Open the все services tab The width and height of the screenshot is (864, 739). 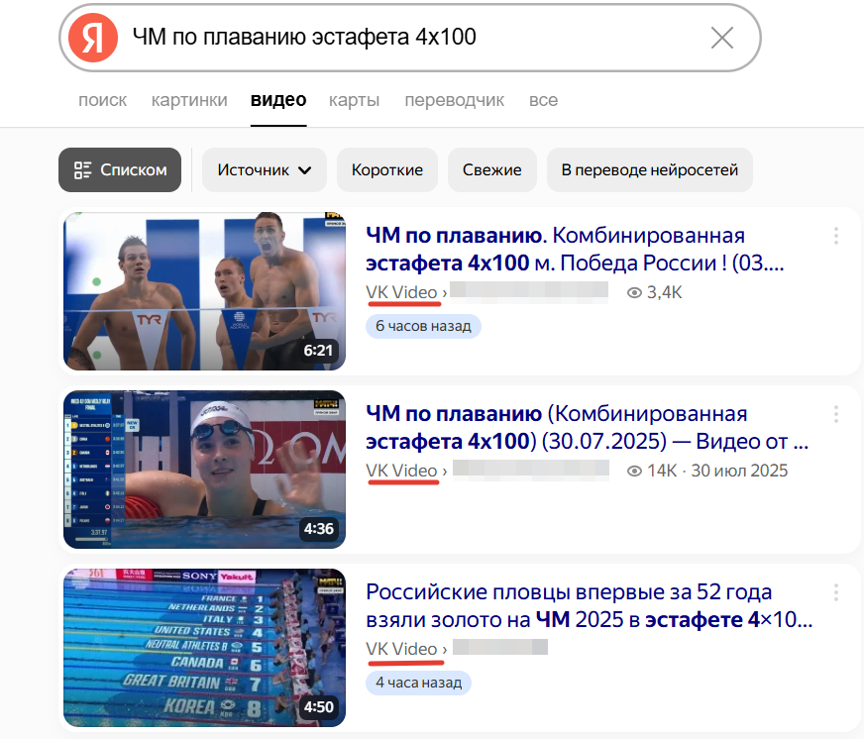tap(543, 100)
